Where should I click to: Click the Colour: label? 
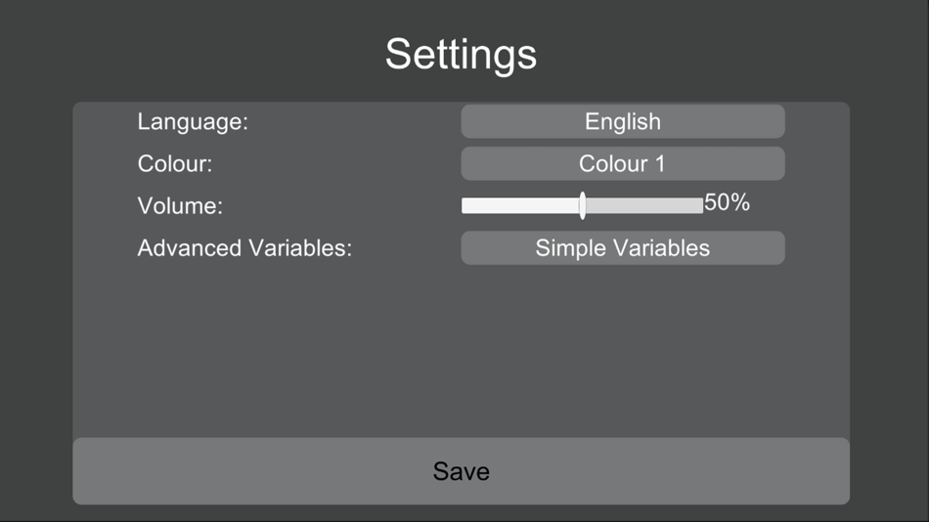click(x=175, y=164)
